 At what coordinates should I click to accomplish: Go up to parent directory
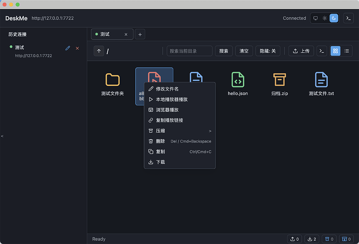point(99,51)
